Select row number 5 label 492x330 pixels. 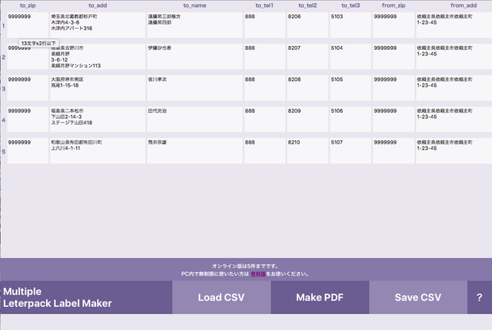click(x=3, y=152)
